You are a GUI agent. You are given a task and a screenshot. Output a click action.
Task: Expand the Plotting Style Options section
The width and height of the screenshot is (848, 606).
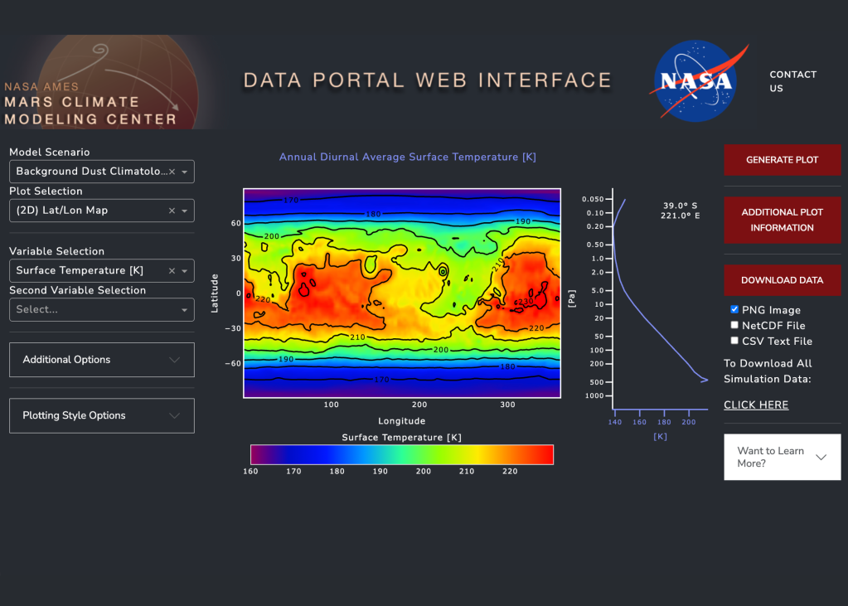coord(102,415)
